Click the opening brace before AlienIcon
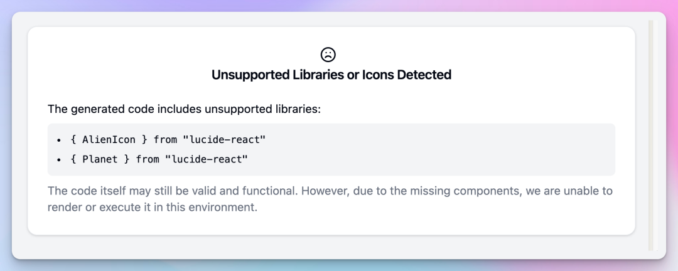 (x=73, y=139)
